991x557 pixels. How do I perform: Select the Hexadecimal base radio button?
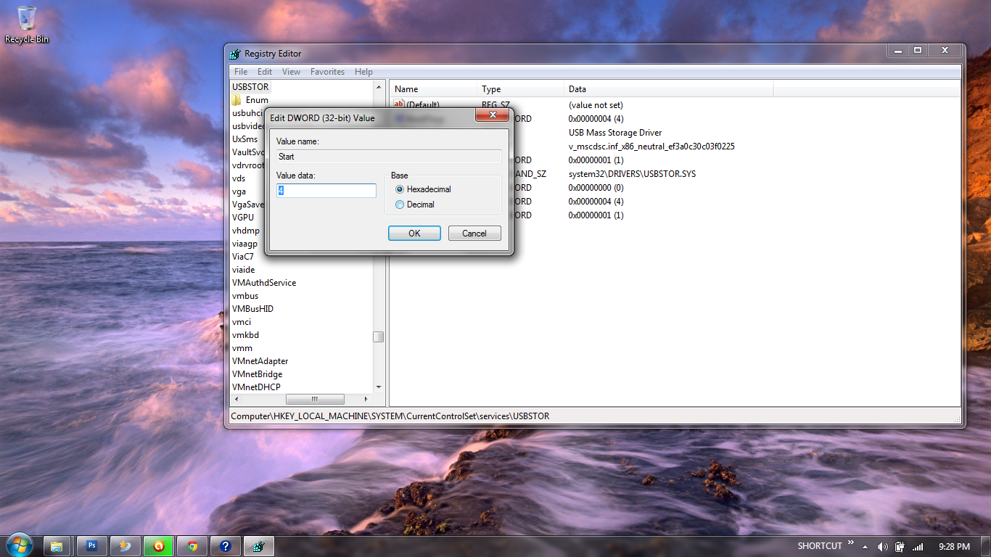pyautogui.click(x=400, y=189)
